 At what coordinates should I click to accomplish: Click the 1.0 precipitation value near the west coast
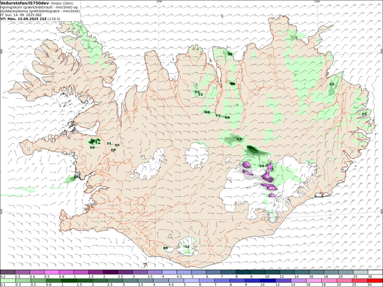[76, 177]
